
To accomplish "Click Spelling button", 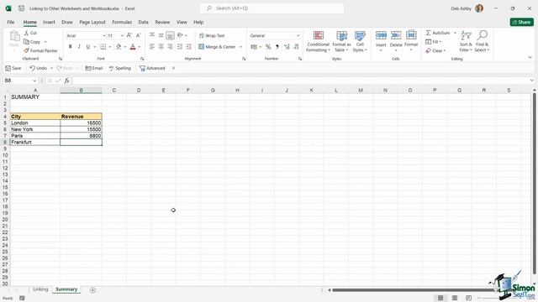I will pyautogui.click(x=120, y=68).
